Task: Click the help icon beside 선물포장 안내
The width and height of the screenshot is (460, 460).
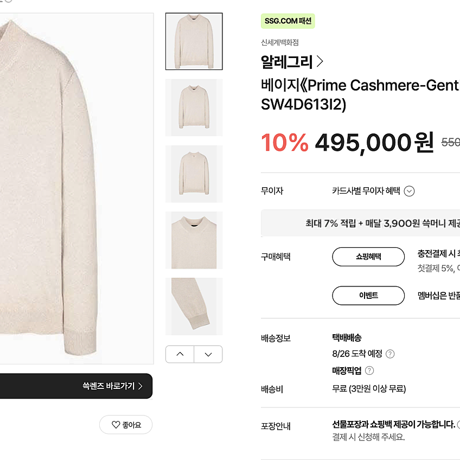Action: pyautogui.click(x=458, y=426)
